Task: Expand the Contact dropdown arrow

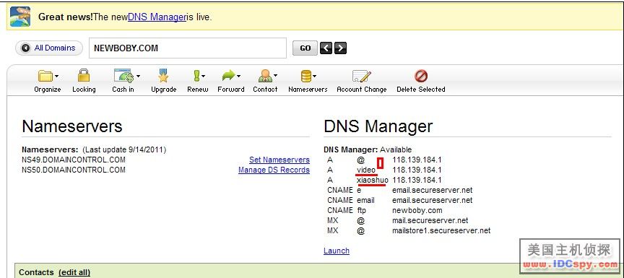Action: tap(275, 76)
